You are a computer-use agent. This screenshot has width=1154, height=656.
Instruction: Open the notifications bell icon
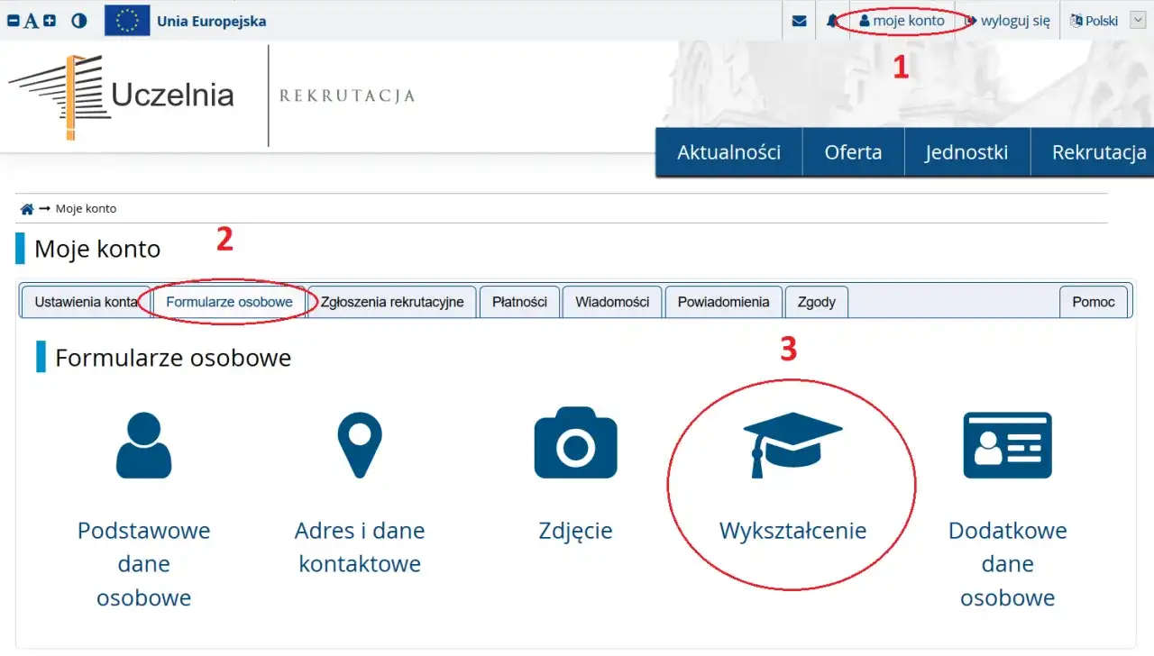click(831, 20)
